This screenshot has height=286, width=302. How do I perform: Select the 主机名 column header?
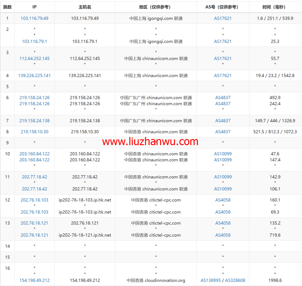[x=85, y=7]
